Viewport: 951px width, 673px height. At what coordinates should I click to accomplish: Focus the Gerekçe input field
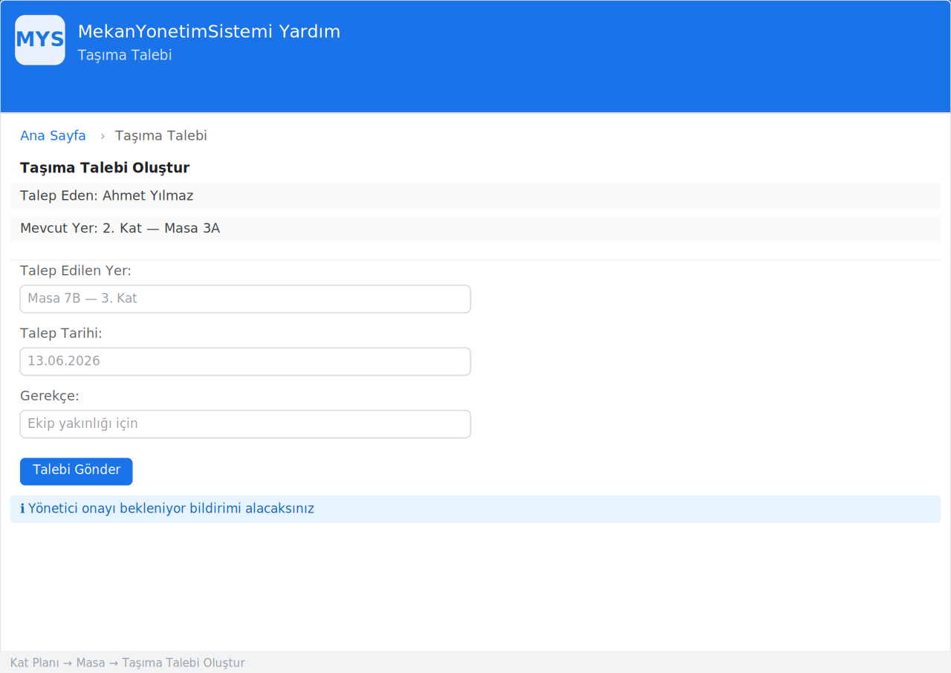(x=245, y=423)
